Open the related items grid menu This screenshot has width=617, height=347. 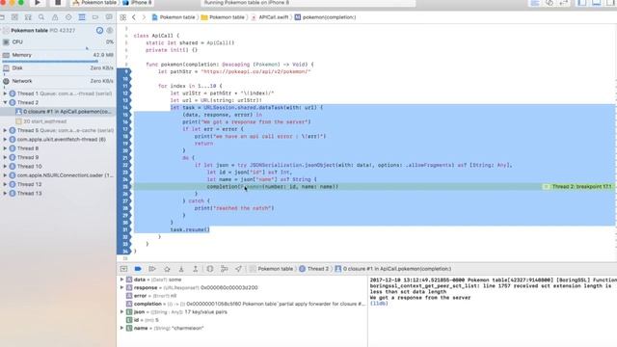123,17
